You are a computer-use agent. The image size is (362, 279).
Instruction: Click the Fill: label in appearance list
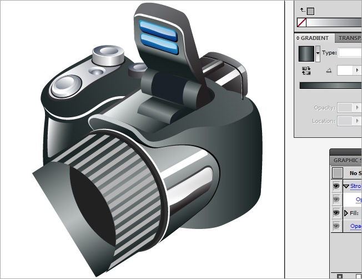tap(354, 213)
